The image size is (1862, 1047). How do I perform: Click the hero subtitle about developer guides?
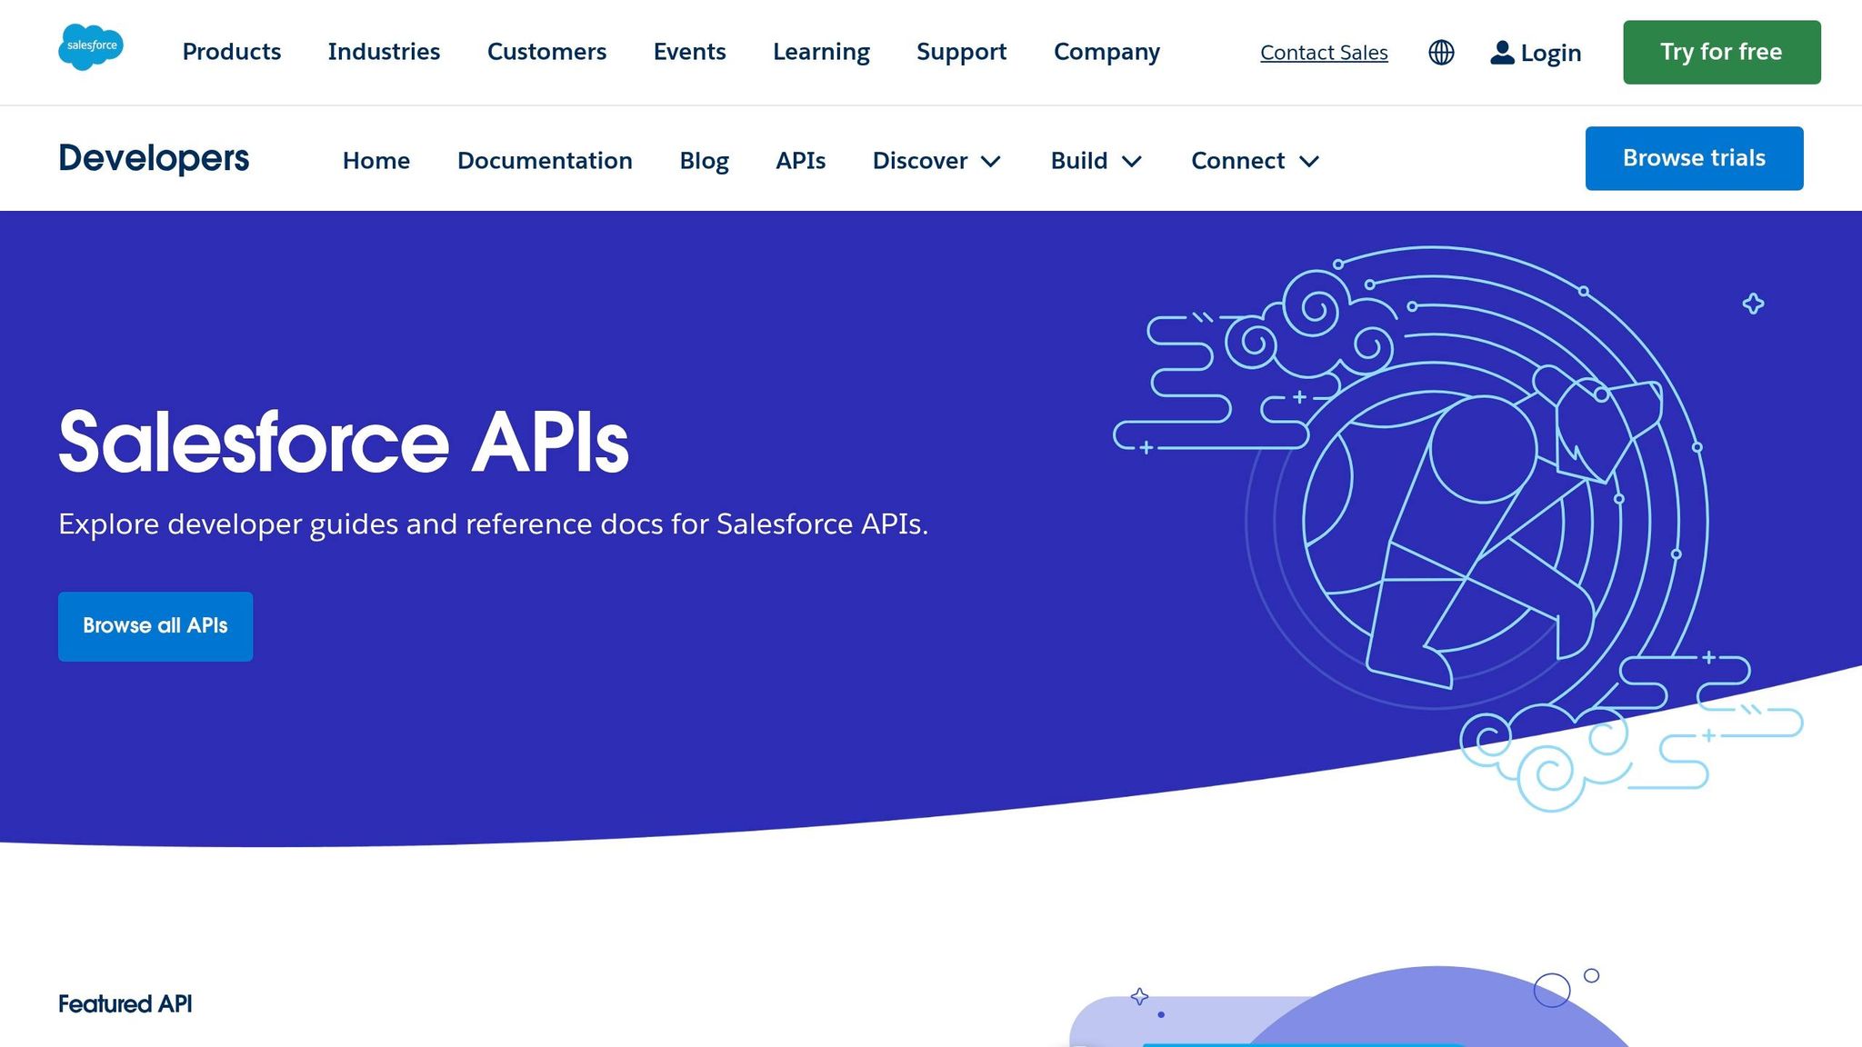tap(494, 524)
